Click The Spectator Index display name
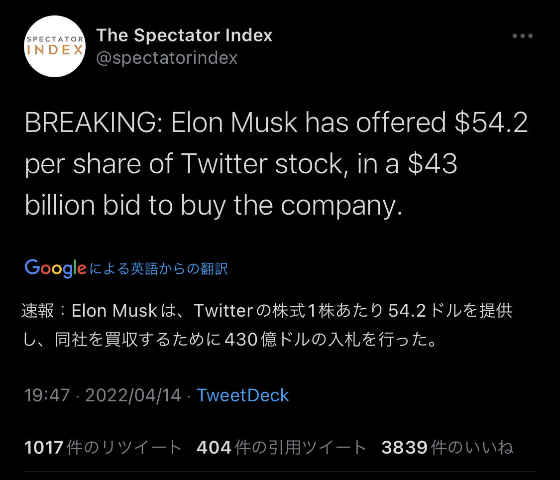Screen dimensions: 560x480 184,35
